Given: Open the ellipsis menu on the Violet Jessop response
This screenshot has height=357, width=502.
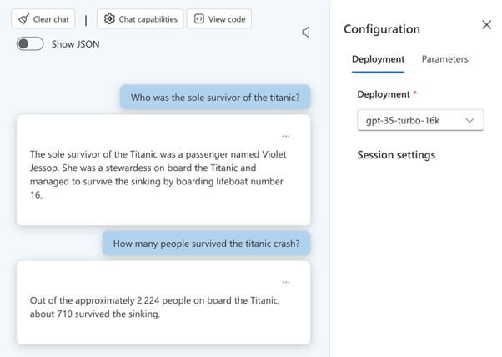Looking at the screenshot, I should (x=286, y=137).
